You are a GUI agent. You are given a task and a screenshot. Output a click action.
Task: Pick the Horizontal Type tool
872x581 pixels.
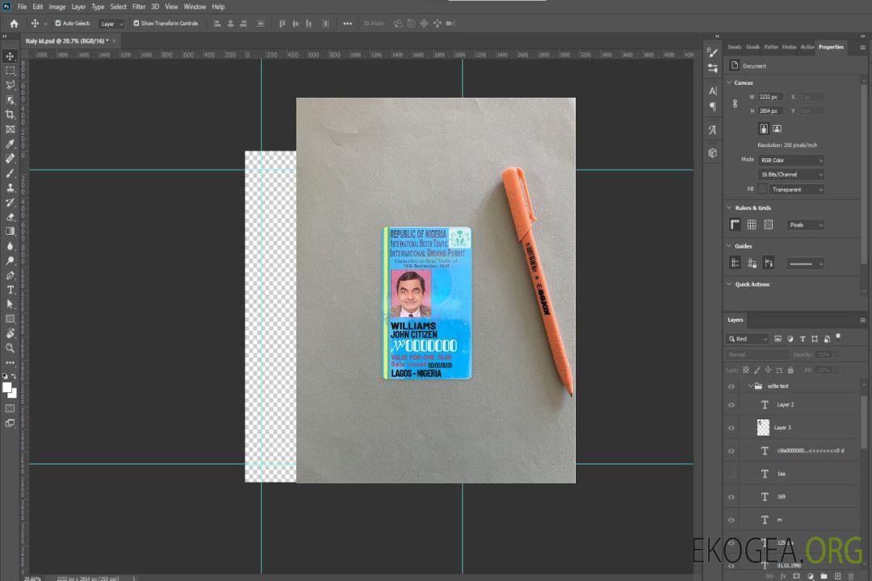[10, 290]
